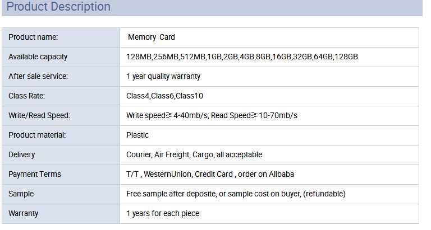Image resolution: width=431 pixels, height=230 pixels.
Task: Click the Product Description heading
Action: click(58, 7)
